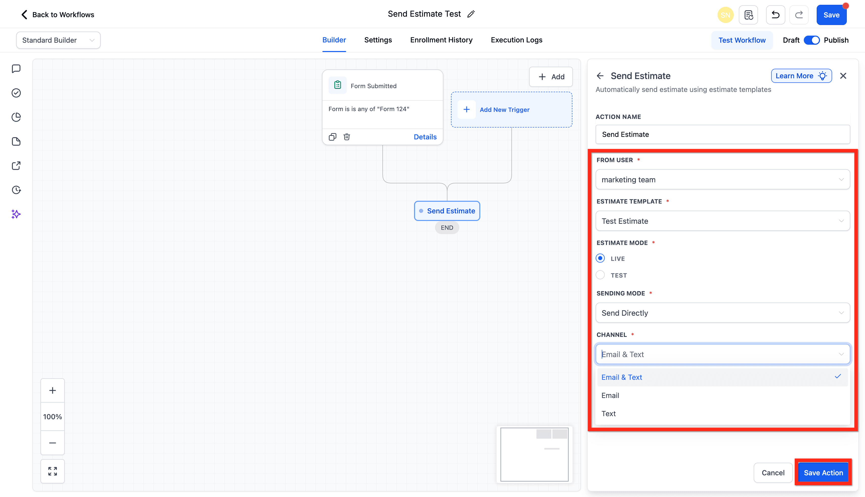The height and width of the screenshot is (497, 865).
Task: Open the AI sparkle sidebar icon
Action: pyautogui.click(x=16, y=214)
